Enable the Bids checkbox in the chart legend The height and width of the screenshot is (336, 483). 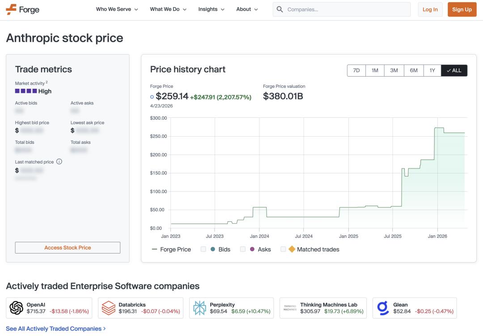click(x=203, y=249)
